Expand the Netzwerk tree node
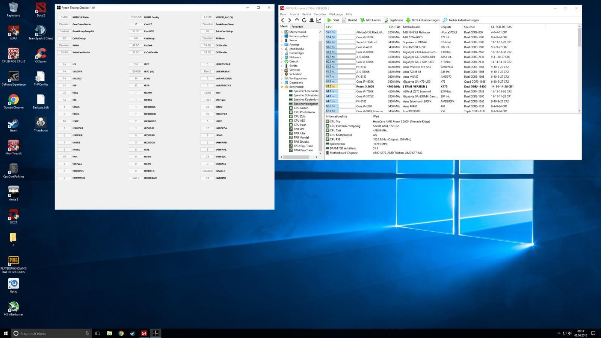 pos(282,57)
